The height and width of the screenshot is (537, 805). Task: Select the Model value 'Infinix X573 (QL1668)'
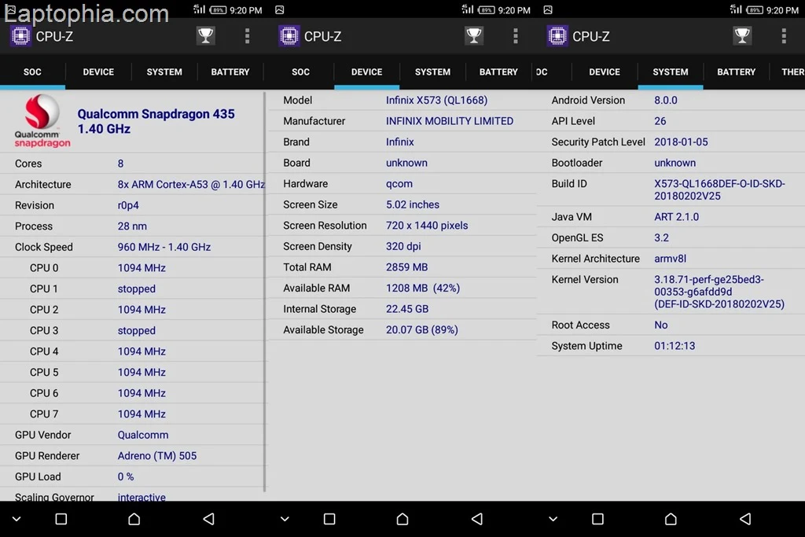437,100
